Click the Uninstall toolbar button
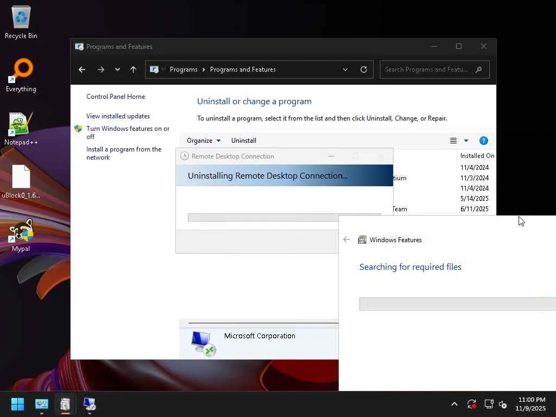The image size is (556, 417). [x=244, y=141]
